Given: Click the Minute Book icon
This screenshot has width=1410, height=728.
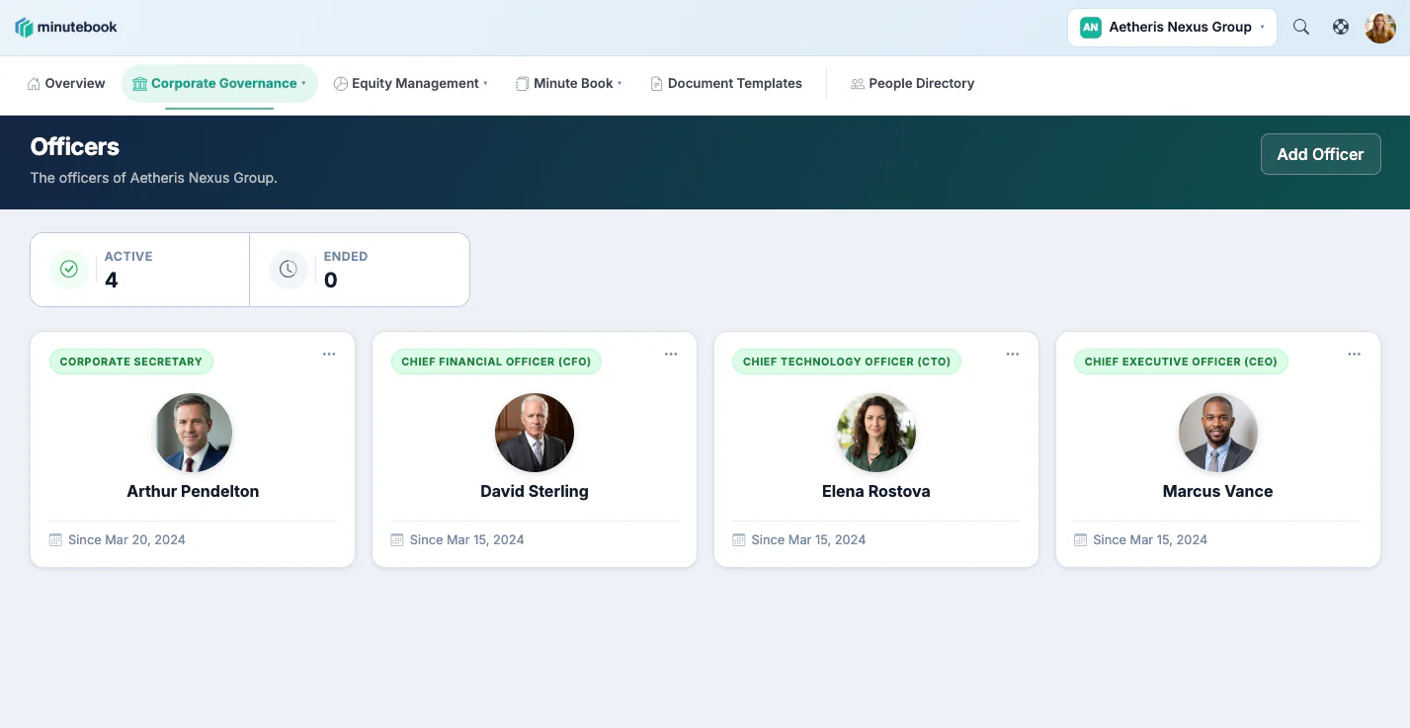Looking at the screenshot, I should pos(522,84).
